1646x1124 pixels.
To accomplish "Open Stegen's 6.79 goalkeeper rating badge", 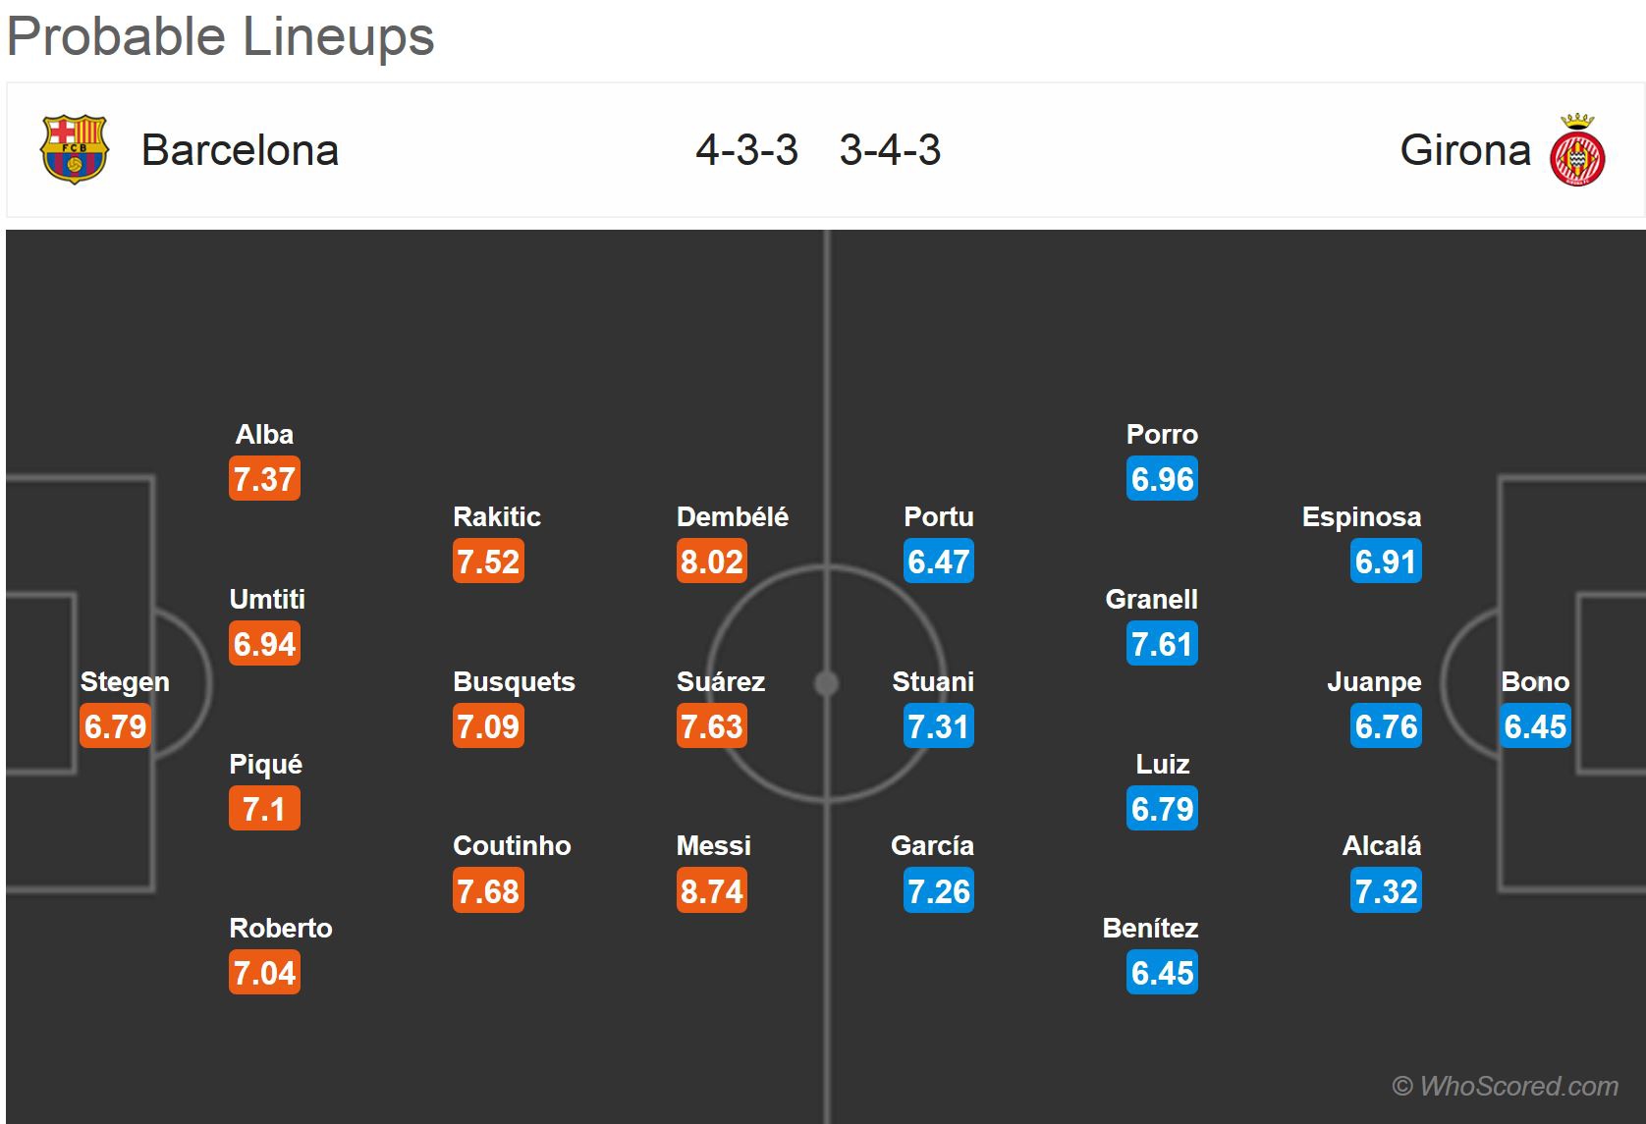I will pyautogui.click(x=115, y=726).
